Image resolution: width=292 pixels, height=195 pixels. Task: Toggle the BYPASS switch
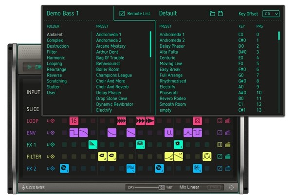(x=214, y=187)
